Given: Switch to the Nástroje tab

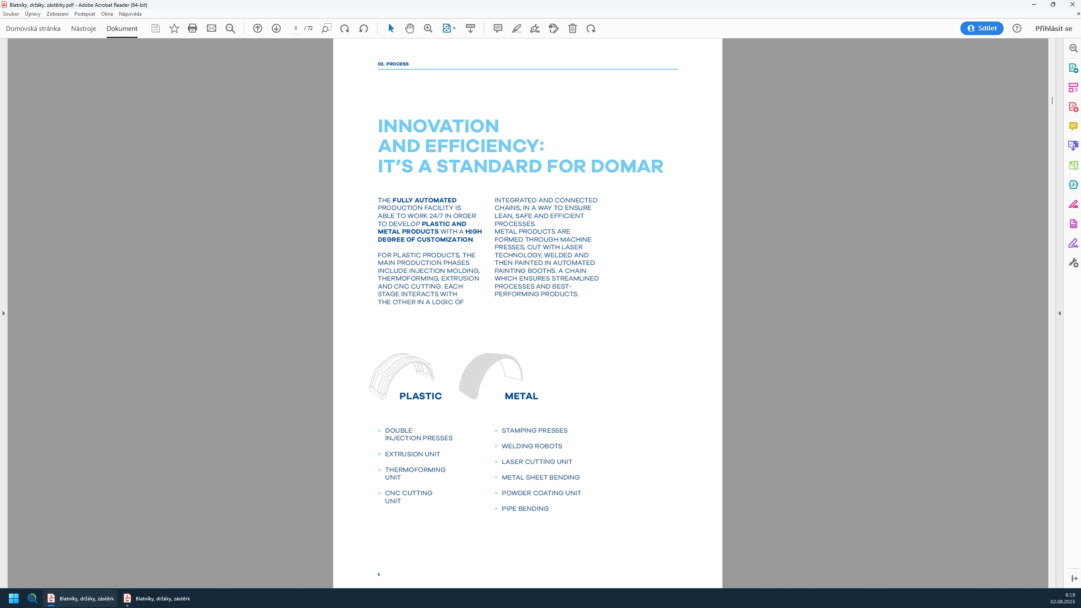Looking at the screenshot, I should coord(83,28).
